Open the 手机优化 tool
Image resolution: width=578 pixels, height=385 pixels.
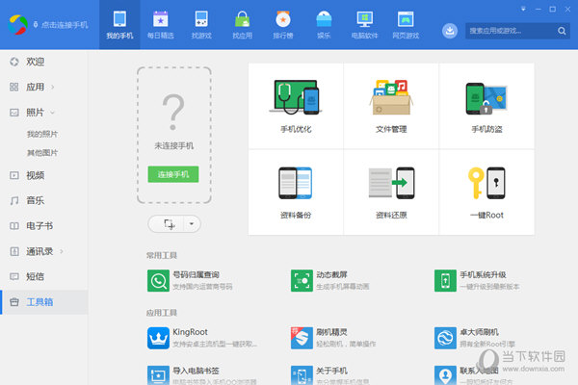tap(296, 106)
